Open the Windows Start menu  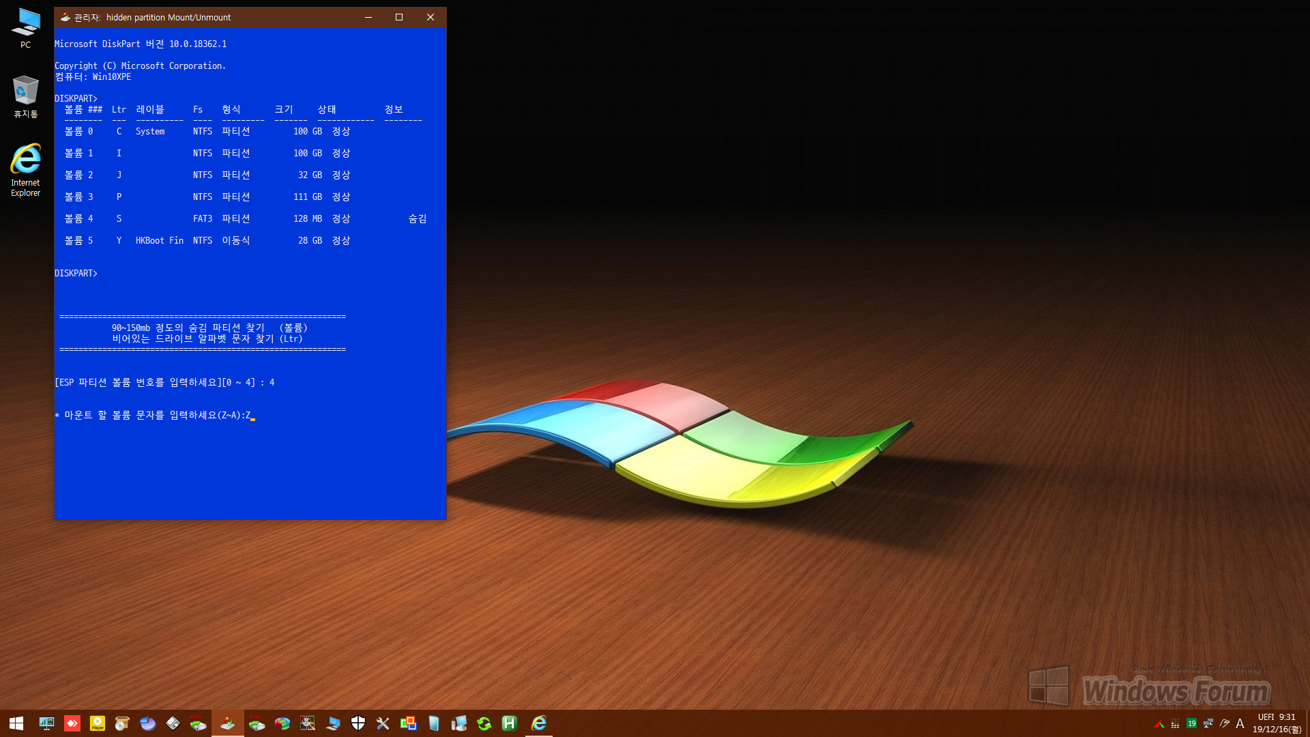[x=16, y=723]
